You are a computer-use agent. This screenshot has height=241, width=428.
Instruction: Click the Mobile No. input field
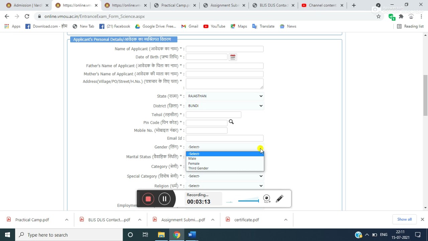(x=207, y=131)
